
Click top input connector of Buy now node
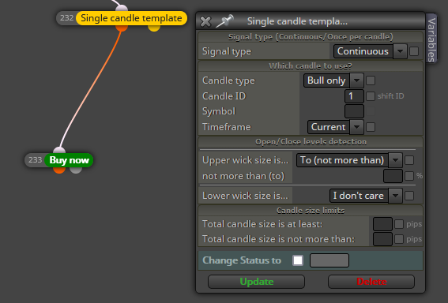pyautogui.click(x=59, y=151)
